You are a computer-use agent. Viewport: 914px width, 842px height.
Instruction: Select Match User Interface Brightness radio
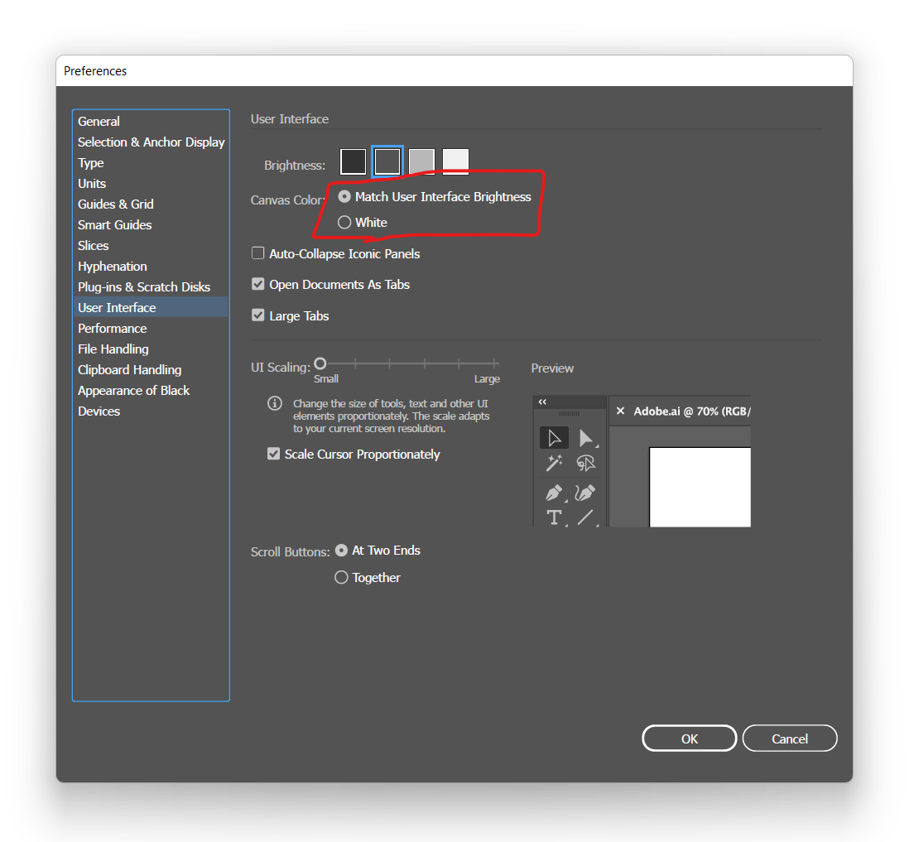tap(344, 197)
